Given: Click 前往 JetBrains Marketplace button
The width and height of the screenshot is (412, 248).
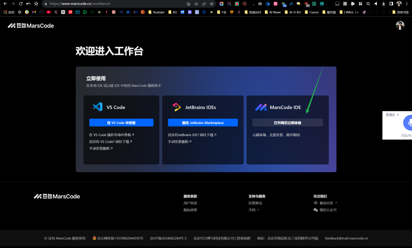Looking at the screenshot, I should (203, 123).
